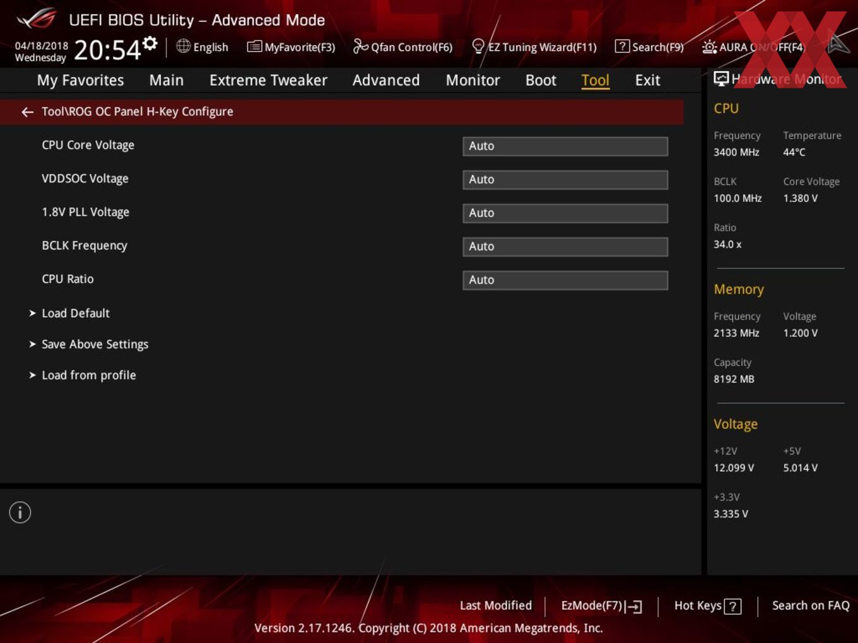This screenshot has width=858, height=643.
Task: Click the 34.0 x ratio value
Action: tap(727, 244)
